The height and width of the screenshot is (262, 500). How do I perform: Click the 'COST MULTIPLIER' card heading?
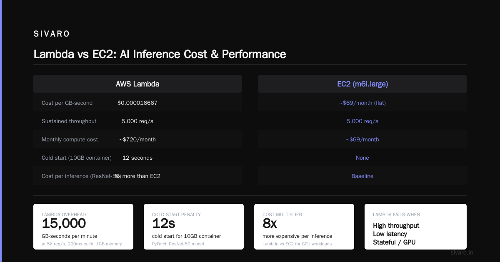282,215
